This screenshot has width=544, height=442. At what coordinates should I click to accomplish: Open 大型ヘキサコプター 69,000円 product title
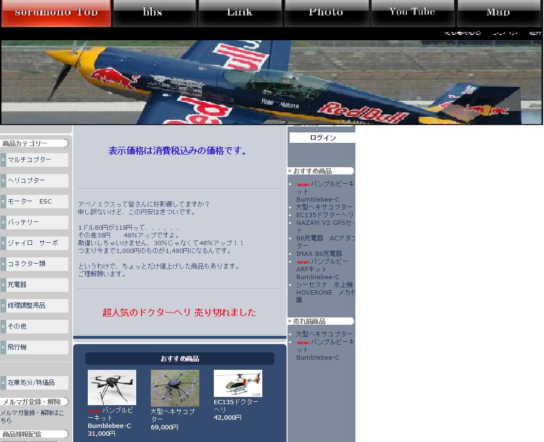pyautogui.click(x=173, y=415)
